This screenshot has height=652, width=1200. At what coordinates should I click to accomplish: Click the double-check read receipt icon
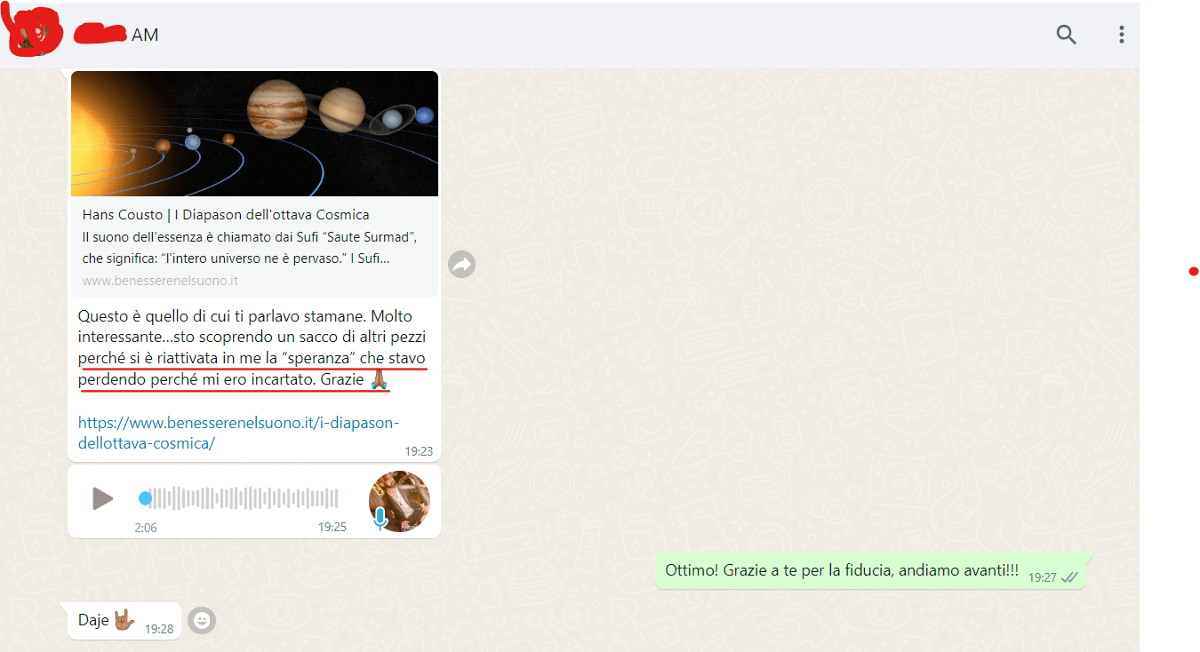(x=1069, y=577)
